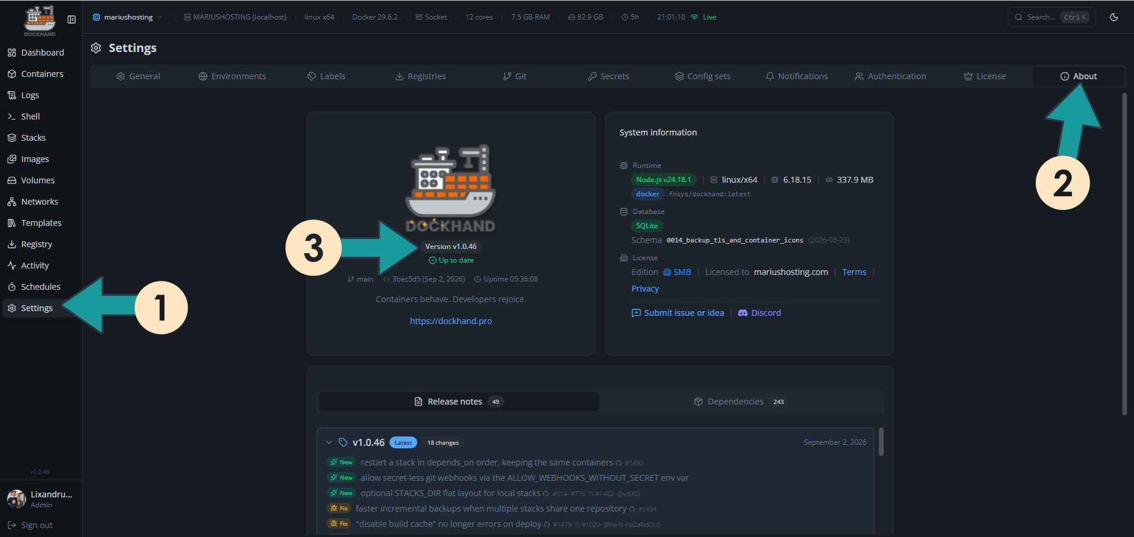Open the https://dockhand.pro link
Screen dimensions: 1134x537
point(451,321)
